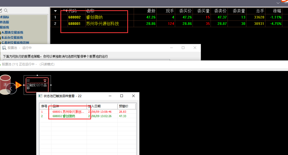
Task: Click latest price 28.86 in 最新 column
Action: (x=151, y=24)
